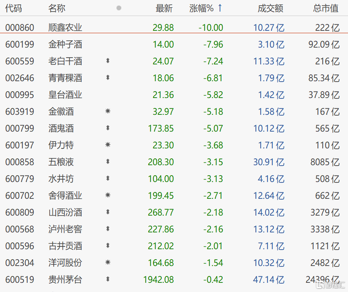Select stock name 金徽酒
The height and width of the screenshot is (292, 348).
(61, 112)
